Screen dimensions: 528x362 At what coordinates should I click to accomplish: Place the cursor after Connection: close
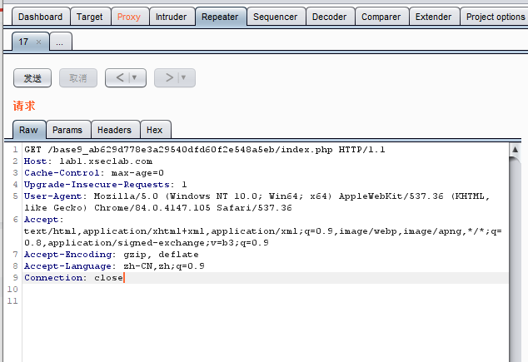click(124, 278)
